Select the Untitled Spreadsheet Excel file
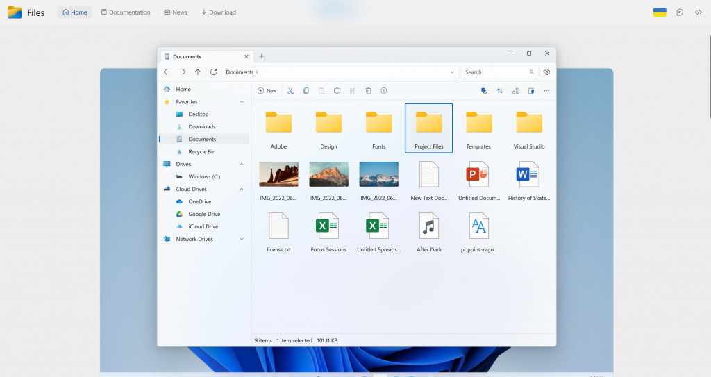This screenshot has height=377, width=711. (x=378, y=231)
